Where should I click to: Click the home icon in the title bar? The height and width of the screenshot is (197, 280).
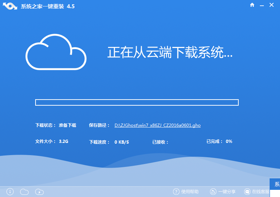click(x=252, y=5)
